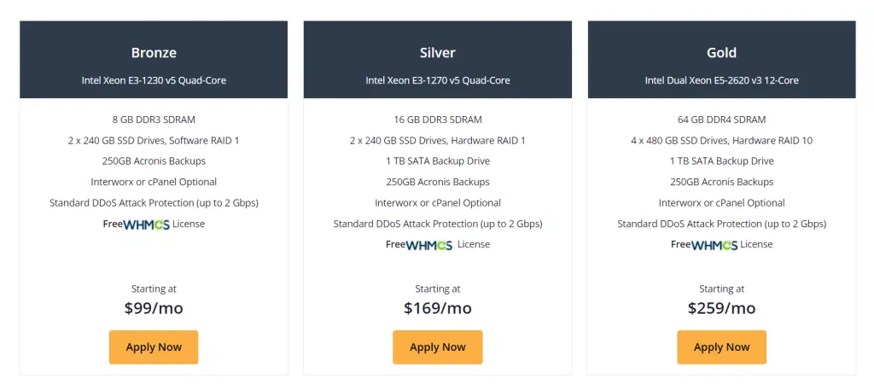Select the Gold plan heading
Screen dimensions: 874x390
point(721,53)
